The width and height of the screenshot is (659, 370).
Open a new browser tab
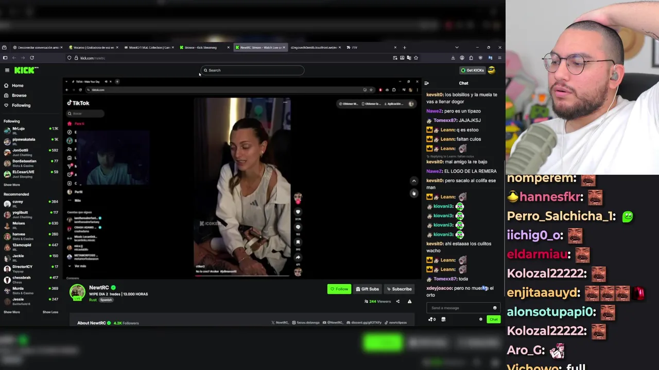tap(404, 47)
